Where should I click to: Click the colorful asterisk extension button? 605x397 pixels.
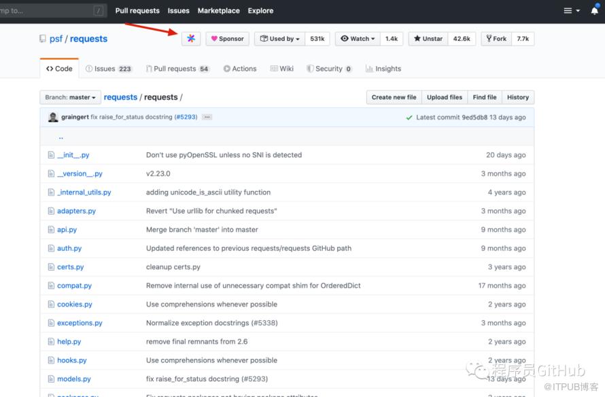click(x=191, y=39)
